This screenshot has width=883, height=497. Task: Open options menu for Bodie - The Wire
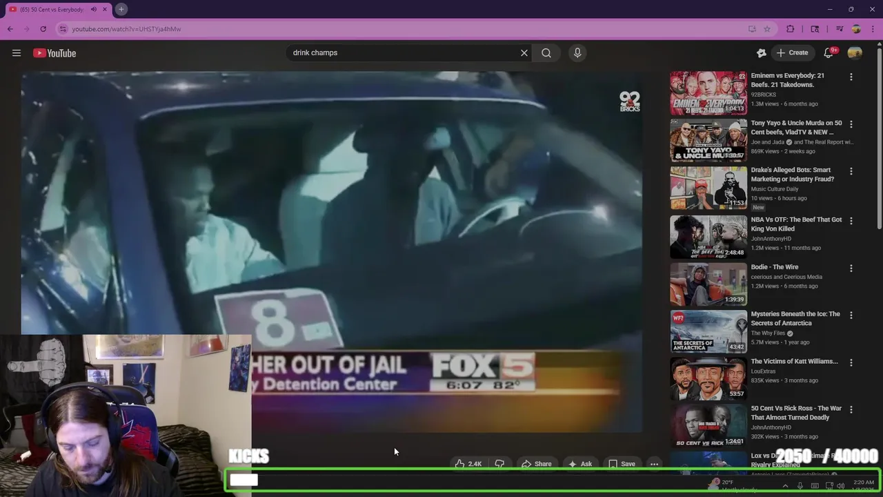coord(851,268)
